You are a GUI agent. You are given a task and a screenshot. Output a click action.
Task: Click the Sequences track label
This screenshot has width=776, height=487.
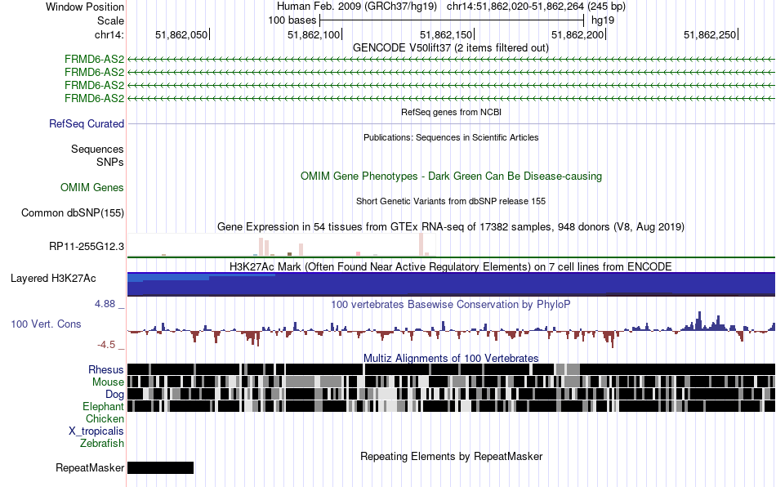[97, 149]
